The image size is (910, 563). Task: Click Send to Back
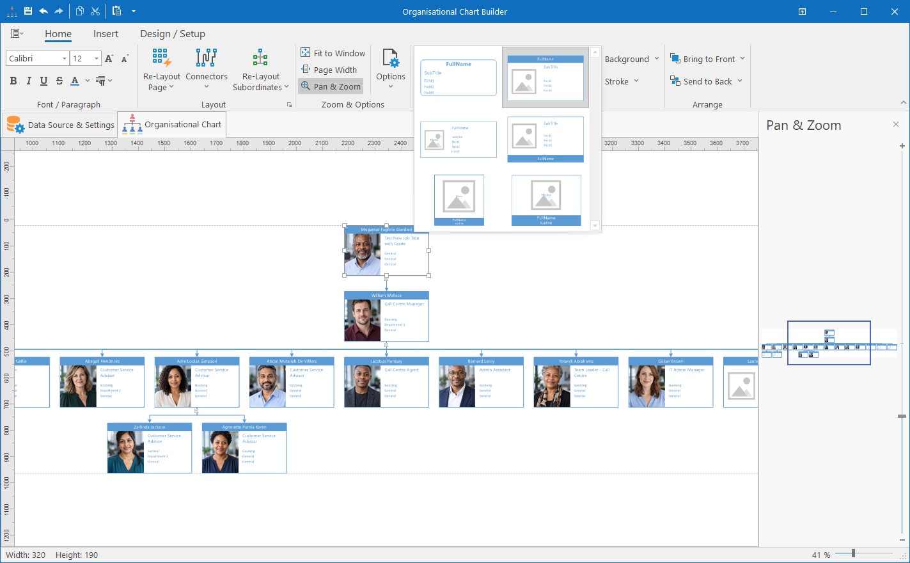[706, 81]
